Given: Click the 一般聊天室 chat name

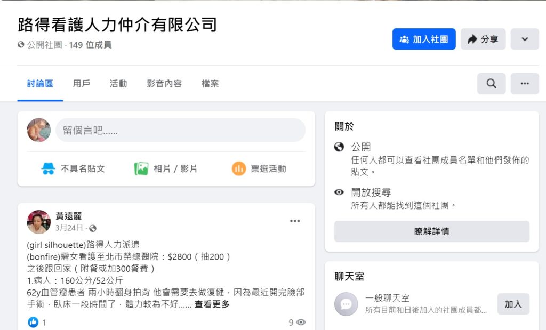Looking at the screenshot, I should 387,299.
